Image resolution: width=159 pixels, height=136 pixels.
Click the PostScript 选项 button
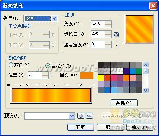127,115
